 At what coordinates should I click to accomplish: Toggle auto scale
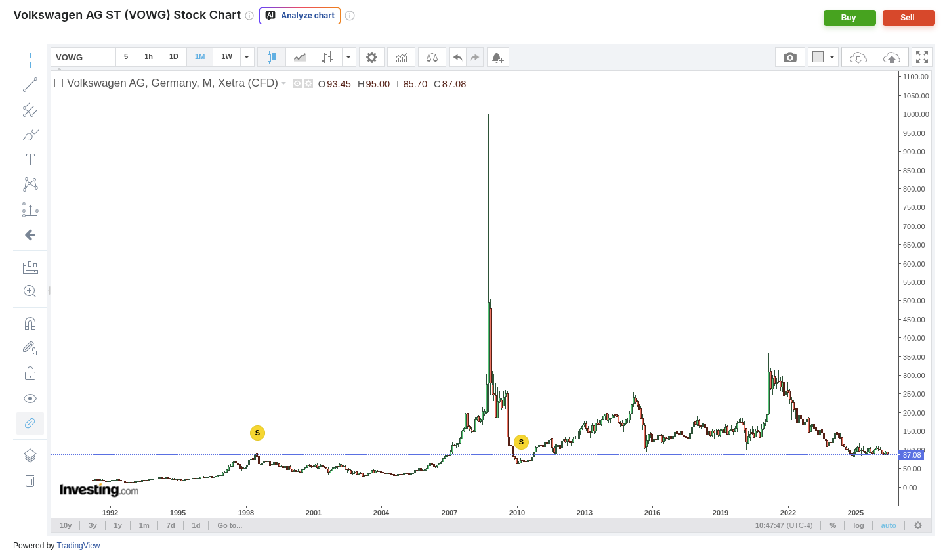(x=889, y=525)
